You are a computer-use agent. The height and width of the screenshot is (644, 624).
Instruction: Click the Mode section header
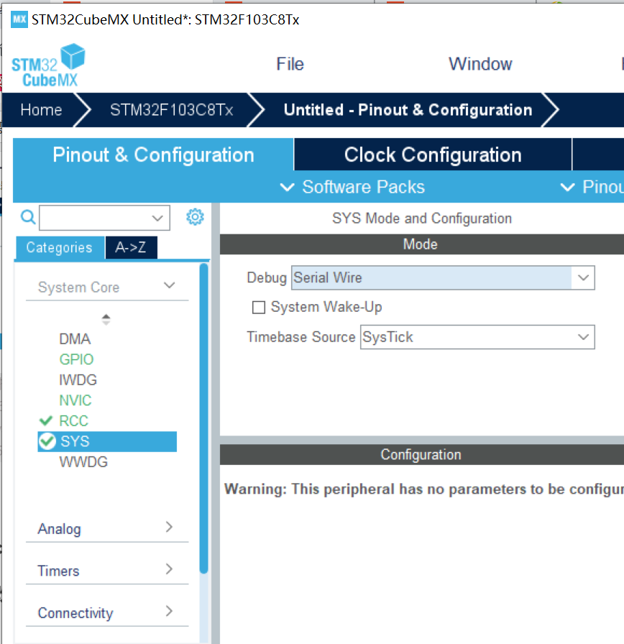click(422, 244)
